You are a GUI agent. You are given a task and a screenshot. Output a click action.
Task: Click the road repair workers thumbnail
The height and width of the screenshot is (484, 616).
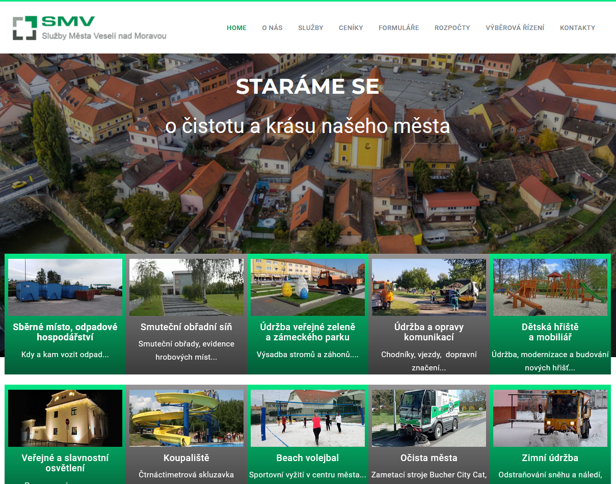429,287
